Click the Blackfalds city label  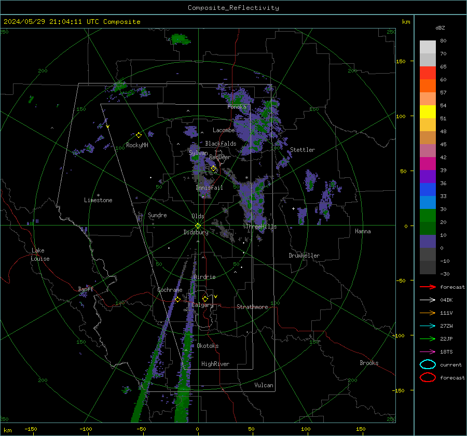click(221, 144)
